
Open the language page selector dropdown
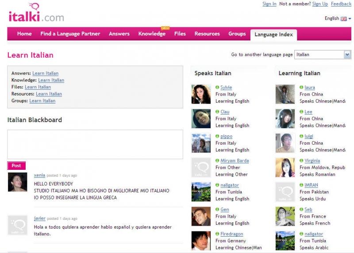point(347,54)
